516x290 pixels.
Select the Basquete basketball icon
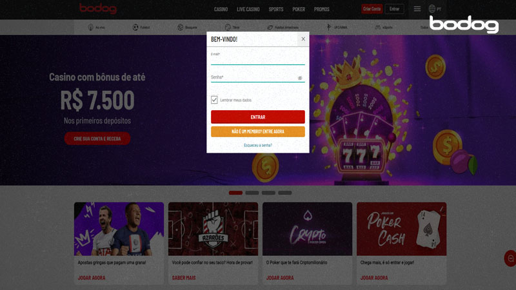click(181, 27)
